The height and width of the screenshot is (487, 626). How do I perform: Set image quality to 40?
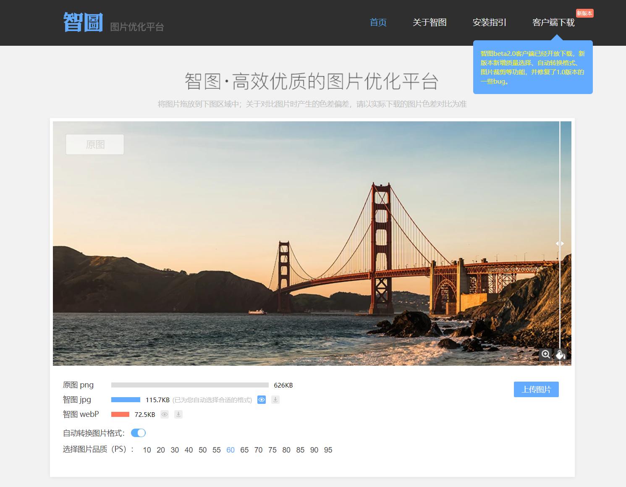[x=189, y=450]
